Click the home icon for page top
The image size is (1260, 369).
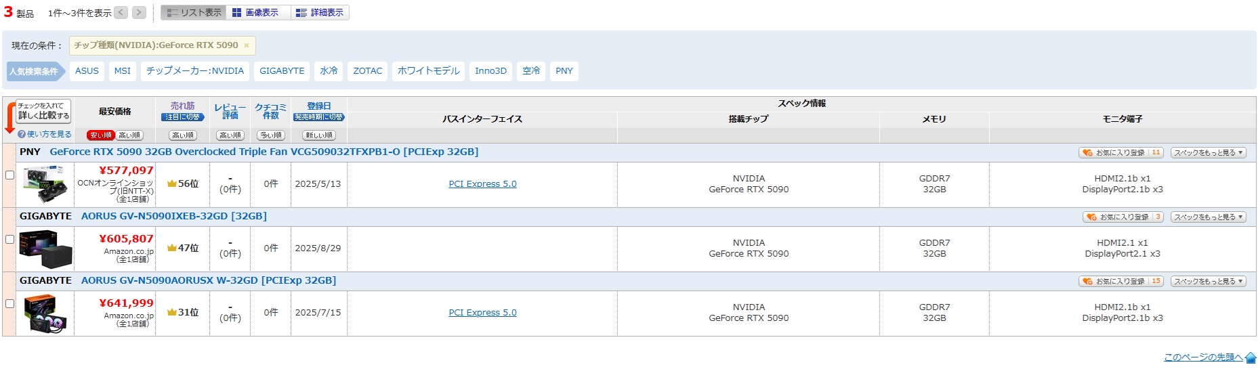point(1251,357)
